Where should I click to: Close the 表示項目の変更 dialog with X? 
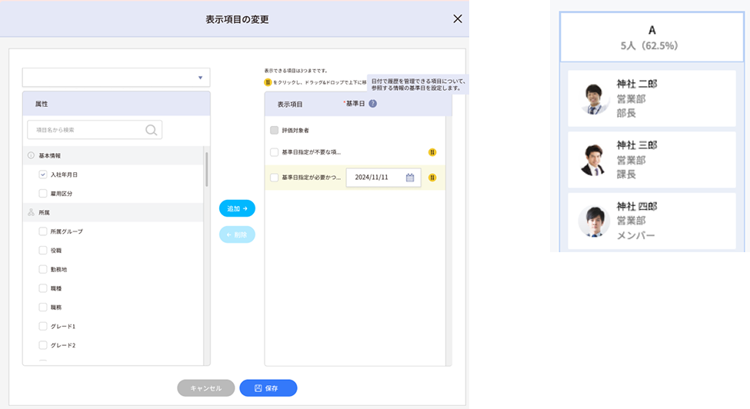pos(458,18)
